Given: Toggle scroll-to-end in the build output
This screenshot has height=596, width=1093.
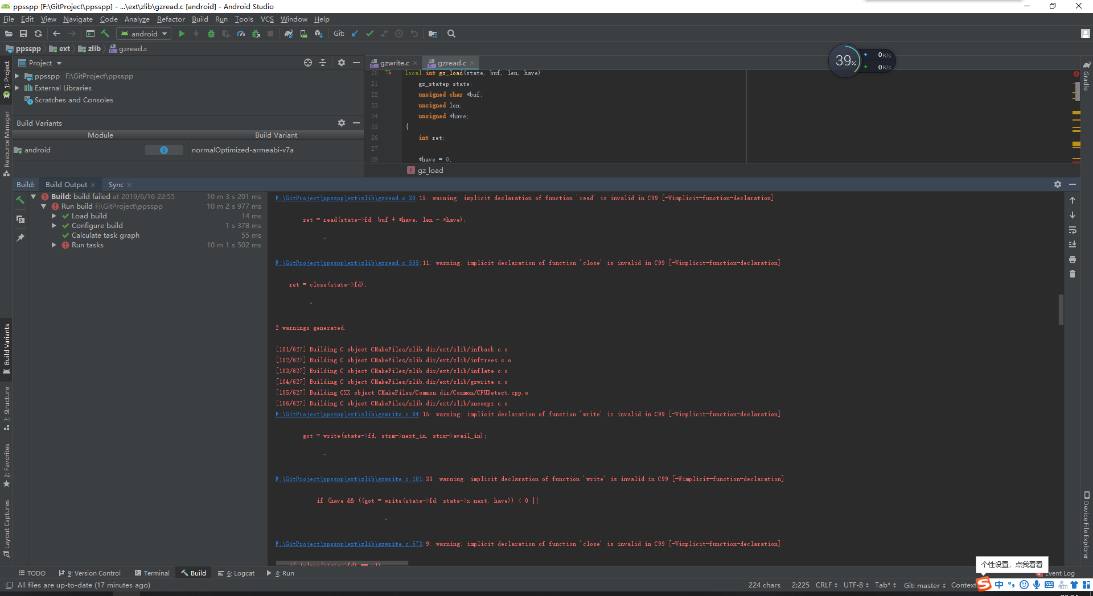Looking at the screenshot, I should coord(1073,244).
